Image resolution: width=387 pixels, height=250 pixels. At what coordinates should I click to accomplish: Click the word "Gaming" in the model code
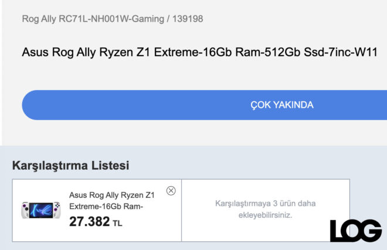148,19
